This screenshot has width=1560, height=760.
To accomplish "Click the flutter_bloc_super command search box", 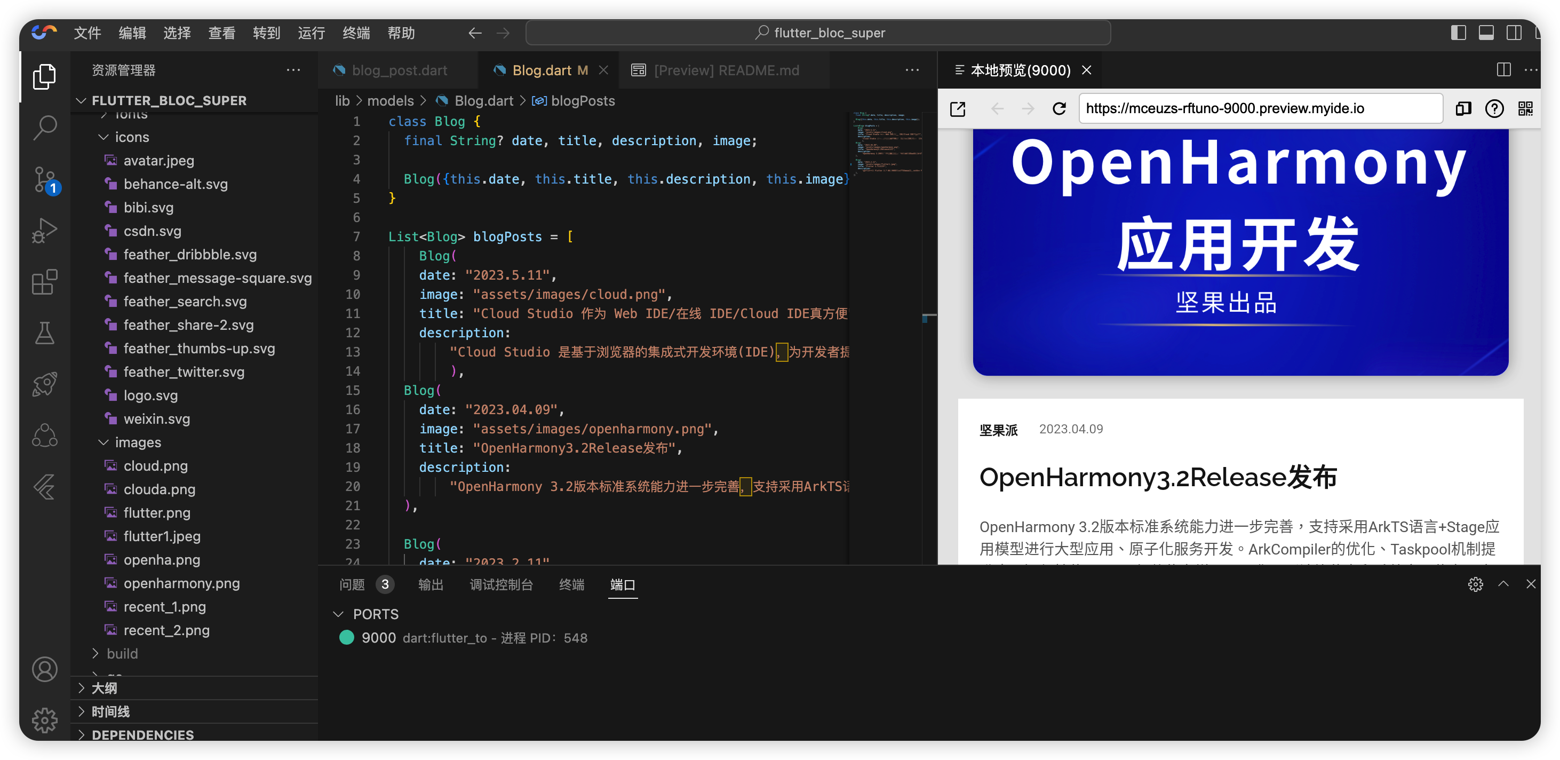I will pyautogui.click(x=818, y=33).
